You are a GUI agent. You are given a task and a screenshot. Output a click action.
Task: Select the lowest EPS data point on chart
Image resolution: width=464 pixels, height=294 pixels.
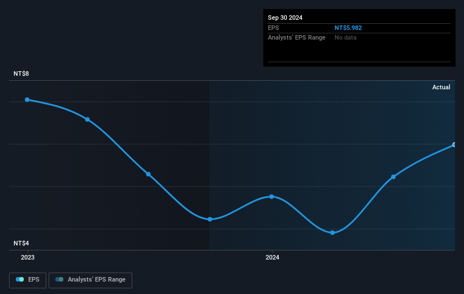[332, 233]
